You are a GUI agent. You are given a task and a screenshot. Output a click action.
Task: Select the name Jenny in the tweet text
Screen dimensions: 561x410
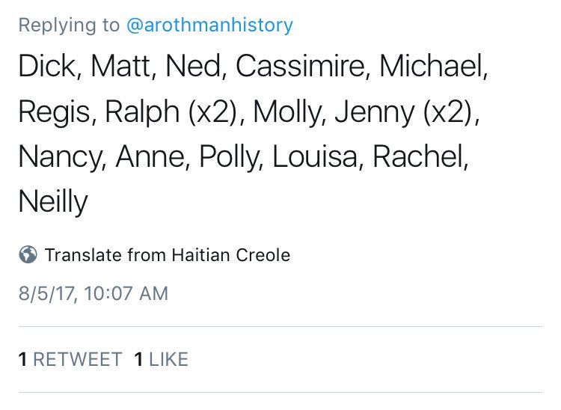point(374,112)
